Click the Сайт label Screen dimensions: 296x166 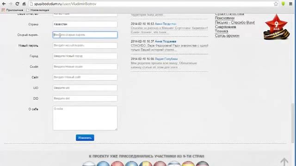pyautogui.click(x=35, y=77)
